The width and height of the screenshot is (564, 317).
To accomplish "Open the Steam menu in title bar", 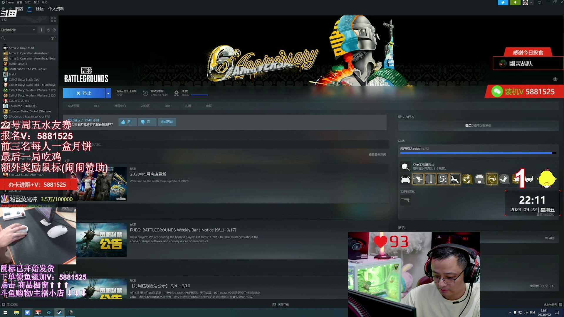I will coord(8,2).
